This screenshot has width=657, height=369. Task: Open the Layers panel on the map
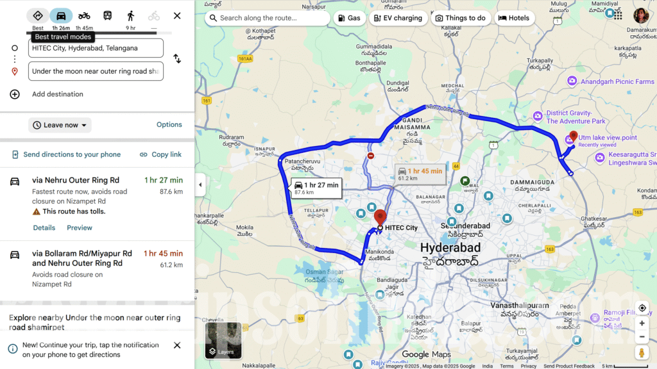point(223,351)
